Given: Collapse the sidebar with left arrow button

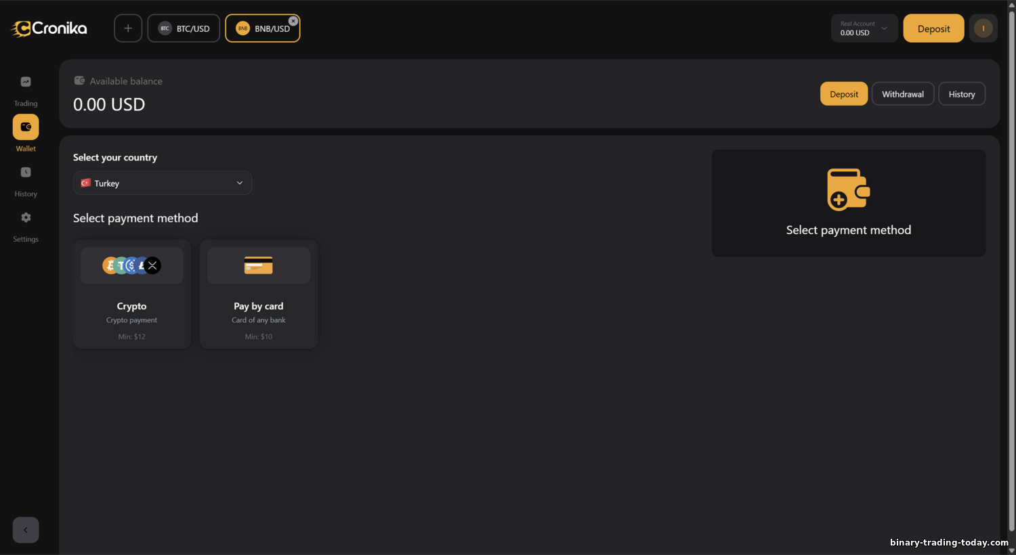Looking at the screenshot, I should pos(26,530).
